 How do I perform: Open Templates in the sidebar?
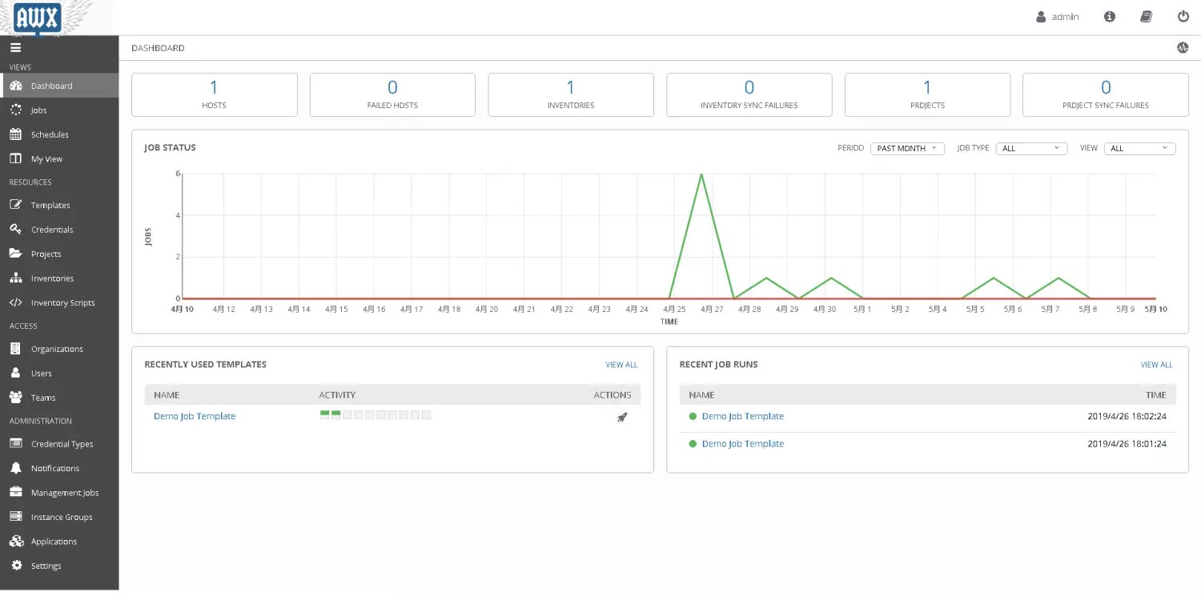coord(50,206)
